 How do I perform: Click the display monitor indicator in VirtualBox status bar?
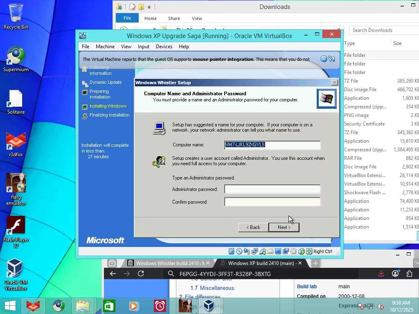pos(278,251)
